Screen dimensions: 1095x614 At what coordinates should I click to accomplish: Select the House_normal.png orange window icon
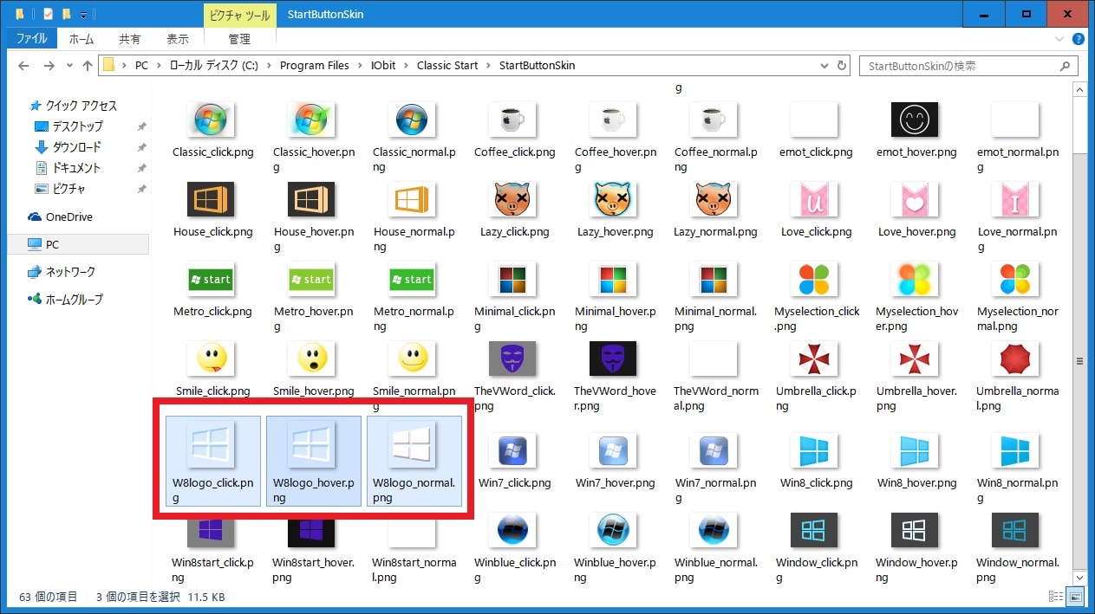pyautogui.click(x=412, y=199)
